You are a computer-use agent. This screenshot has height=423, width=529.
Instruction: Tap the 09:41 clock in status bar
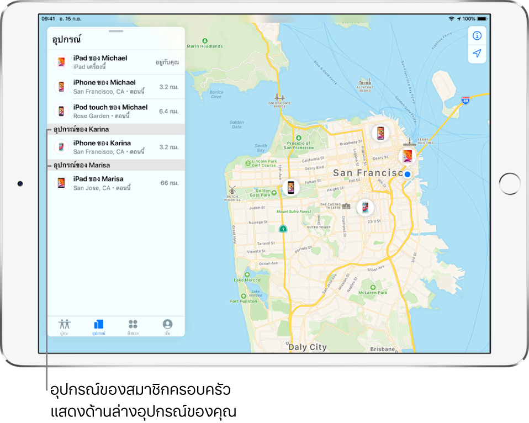48,19
